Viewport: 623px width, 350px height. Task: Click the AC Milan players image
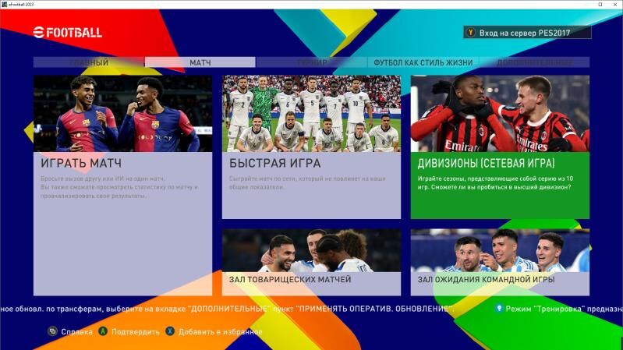pos(500,114)
